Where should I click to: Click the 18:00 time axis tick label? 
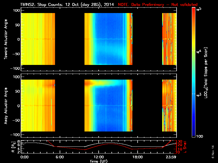(138, 157)
